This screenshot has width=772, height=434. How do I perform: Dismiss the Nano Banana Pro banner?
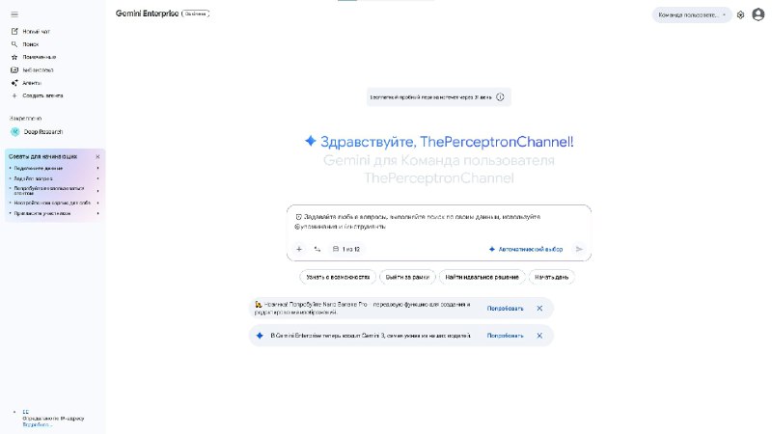[x=539, y=309]
